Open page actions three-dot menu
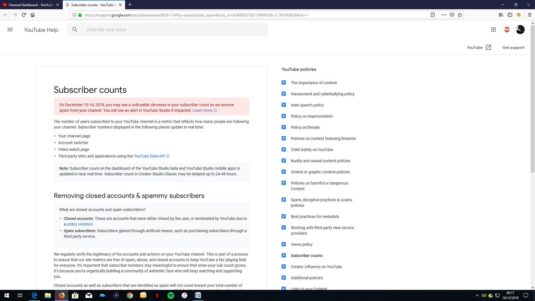The image size is (535, 301). point(444,15)
